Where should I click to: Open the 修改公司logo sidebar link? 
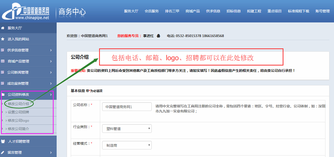point(18,120)
